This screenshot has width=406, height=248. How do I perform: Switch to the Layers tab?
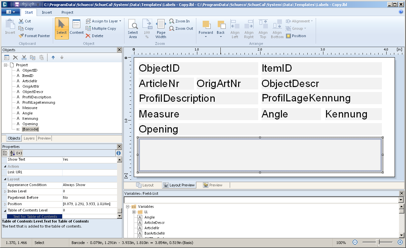tap(29, 138)
